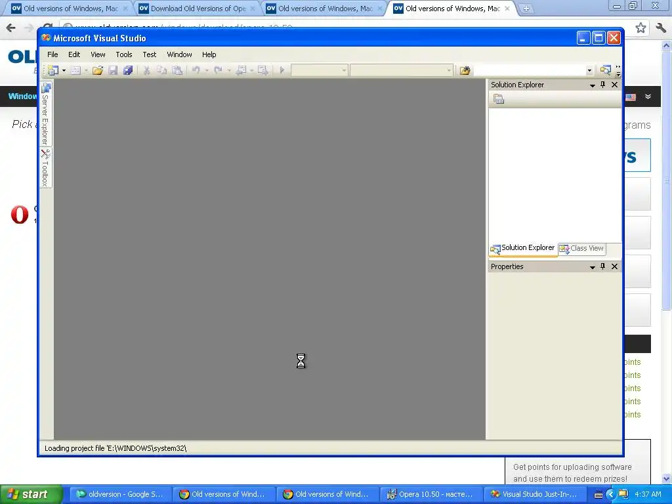The width and height of the screenshot is (672, 504).
Task: Expand the Toolbox side tab
Action: coord(45,168)
